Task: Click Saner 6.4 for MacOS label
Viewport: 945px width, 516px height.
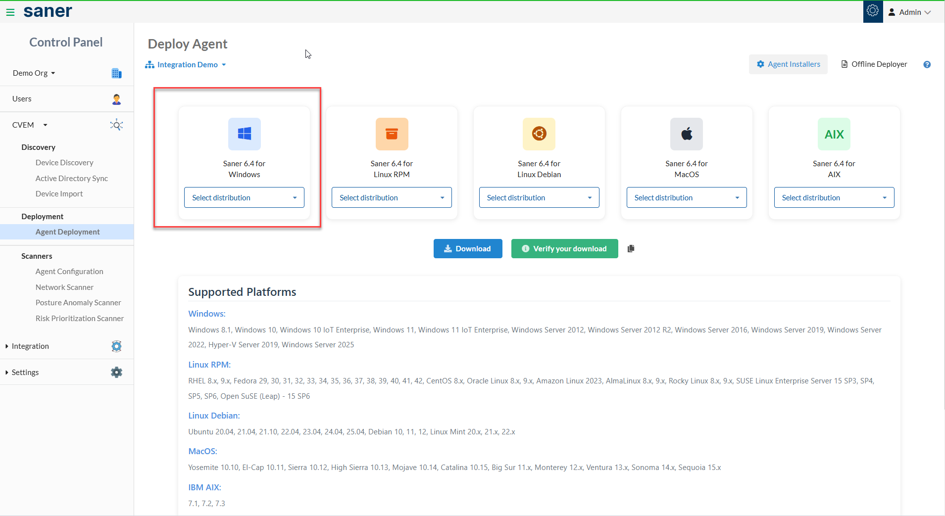Action: coord(687,169)
